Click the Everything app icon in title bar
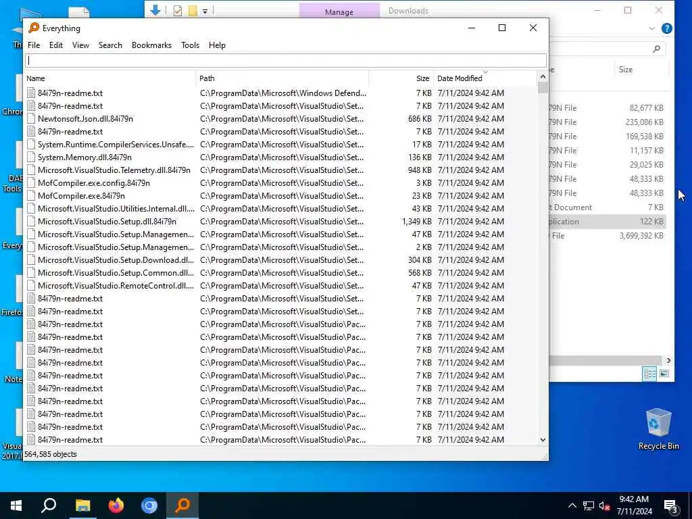Image resolution: width=692 pixels, height=519 pixels. click(34, 28)
